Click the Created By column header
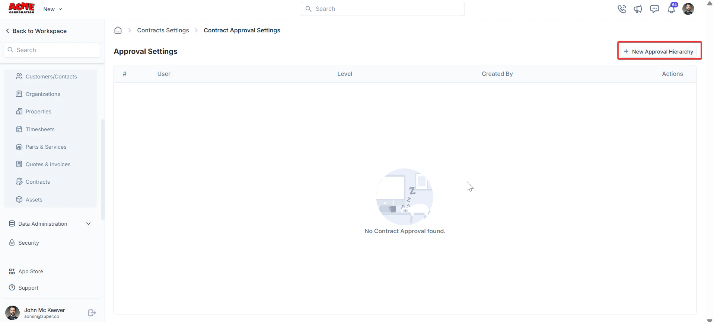The height and width of the screenshot is (322, 714). click(497, 74)
